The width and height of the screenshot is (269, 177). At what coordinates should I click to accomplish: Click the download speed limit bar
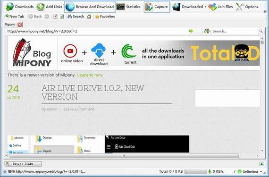click(195, 171)
